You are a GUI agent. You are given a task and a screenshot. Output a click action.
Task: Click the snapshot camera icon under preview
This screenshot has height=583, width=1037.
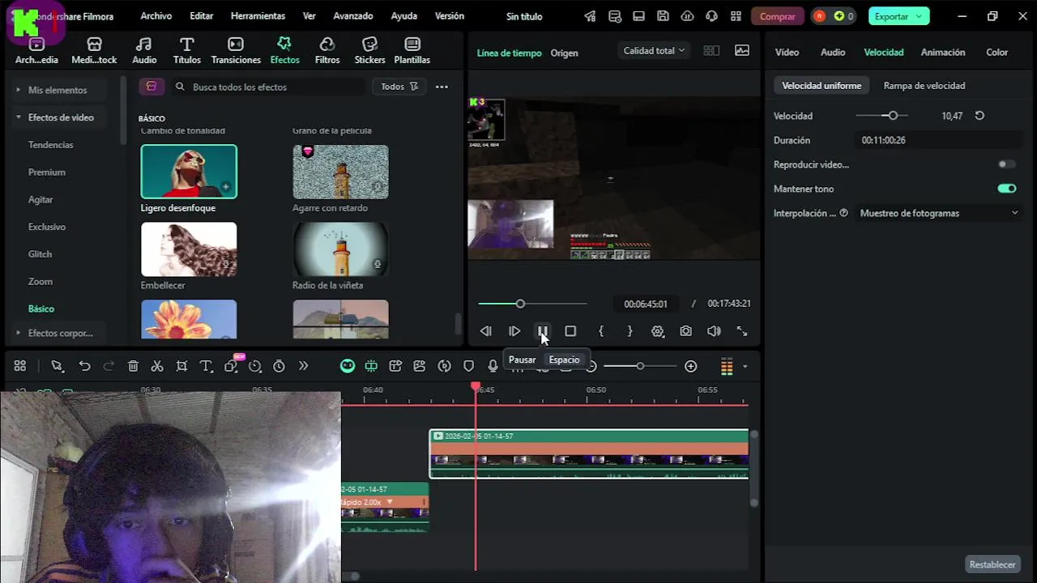coord(686,331)
